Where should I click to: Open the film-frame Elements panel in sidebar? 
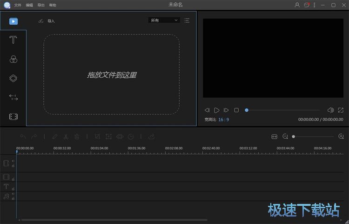(13, 116)
